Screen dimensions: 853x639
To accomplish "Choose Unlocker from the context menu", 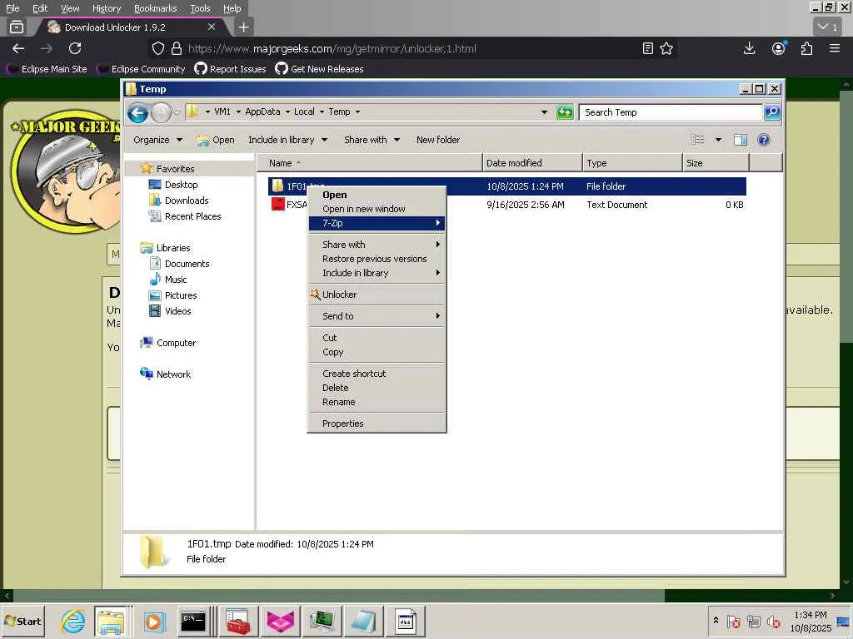I will pos(377,295).
